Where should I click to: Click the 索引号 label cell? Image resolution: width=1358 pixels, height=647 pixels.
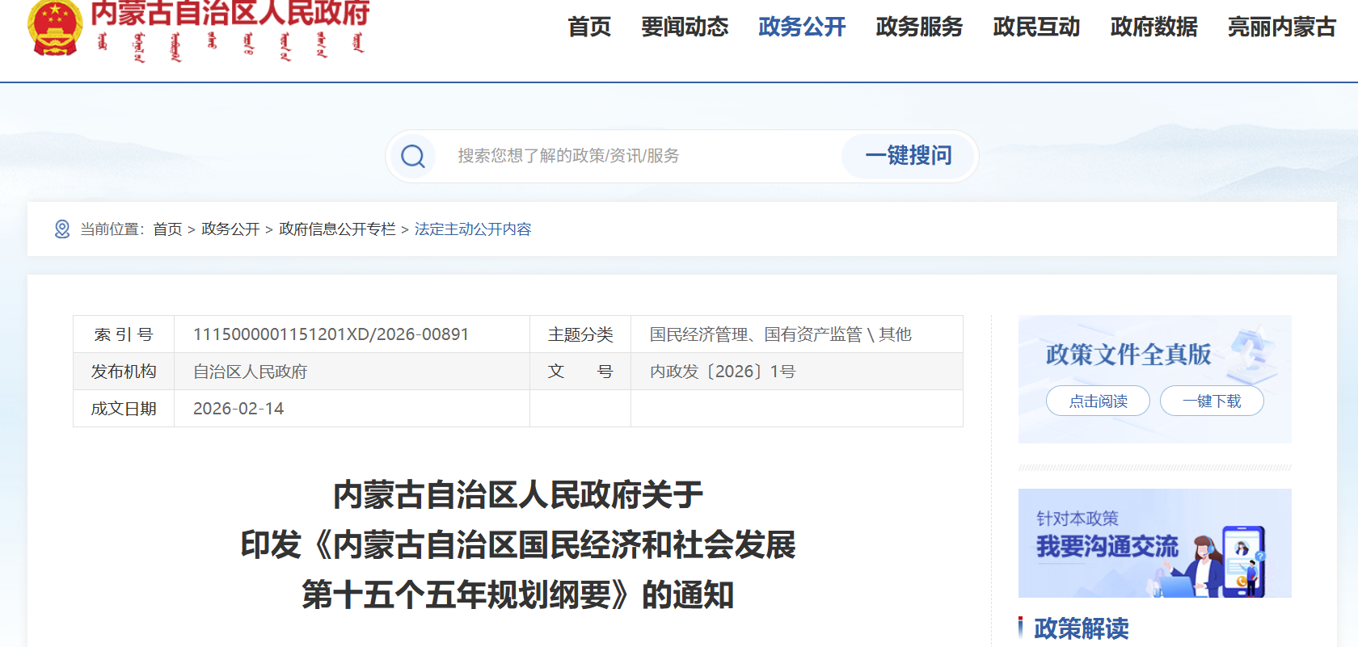pyautogui.click(x=124, y=334)
